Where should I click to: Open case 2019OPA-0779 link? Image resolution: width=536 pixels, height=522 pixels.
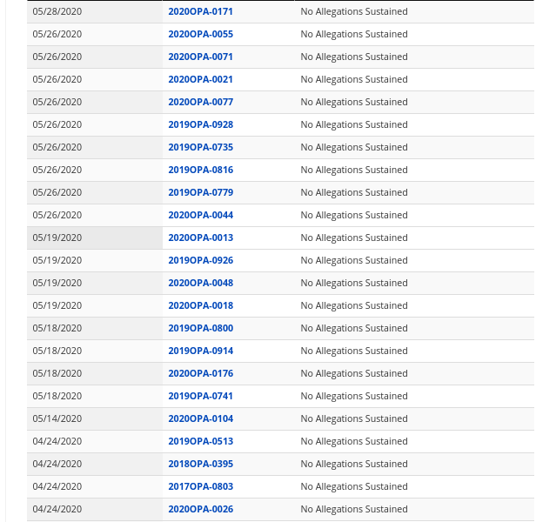(201, 192)
